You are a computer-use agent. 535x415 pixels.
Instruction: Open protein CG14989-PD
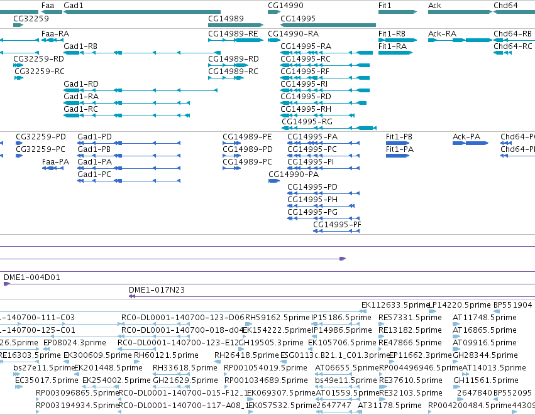tap(248, 149)
